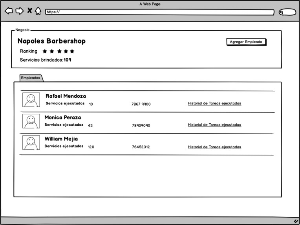Click the browser search box with magnifier
This screenshot has width=300, height=225.
coord(287,12)
